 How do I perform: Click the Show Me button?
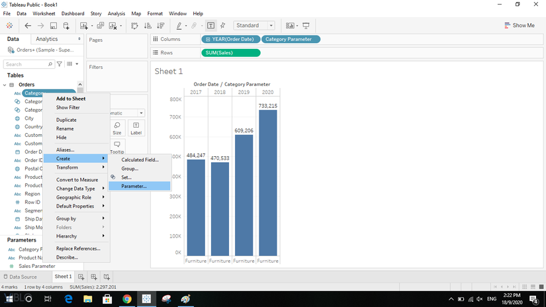point(519,26)
